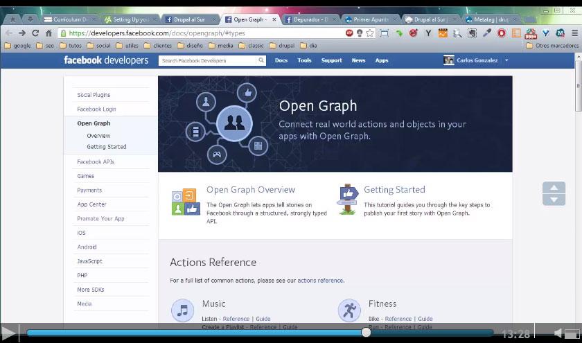582x343 pixels.
Task: Open the Otros marcadores bookmarks folder
Action: point(552,46)
